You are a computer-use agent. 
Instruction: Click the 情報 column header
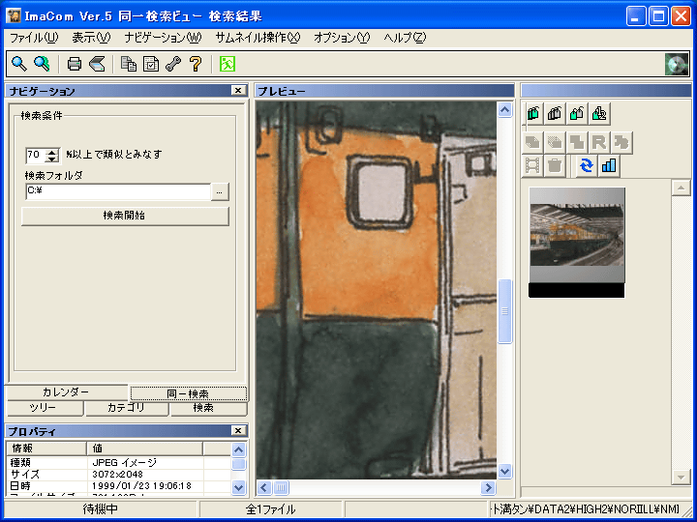(x=46, y=449)
